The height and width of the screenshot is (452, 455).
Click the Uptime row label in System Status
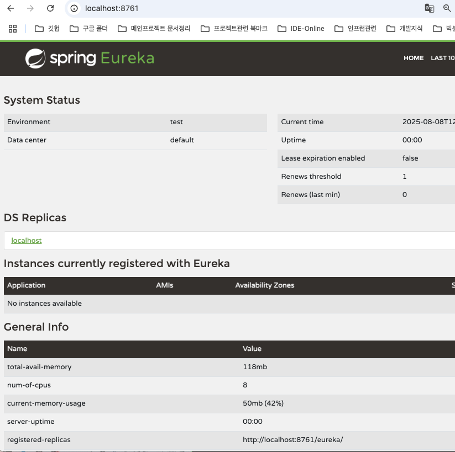click(294, 140)
